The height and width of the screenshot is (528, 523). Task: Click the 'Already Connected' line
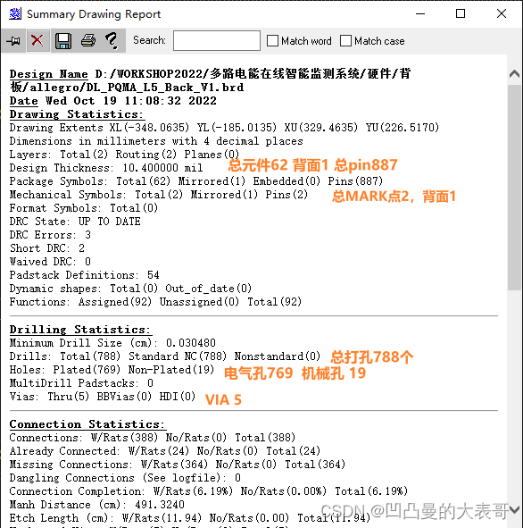coord(165,451)
